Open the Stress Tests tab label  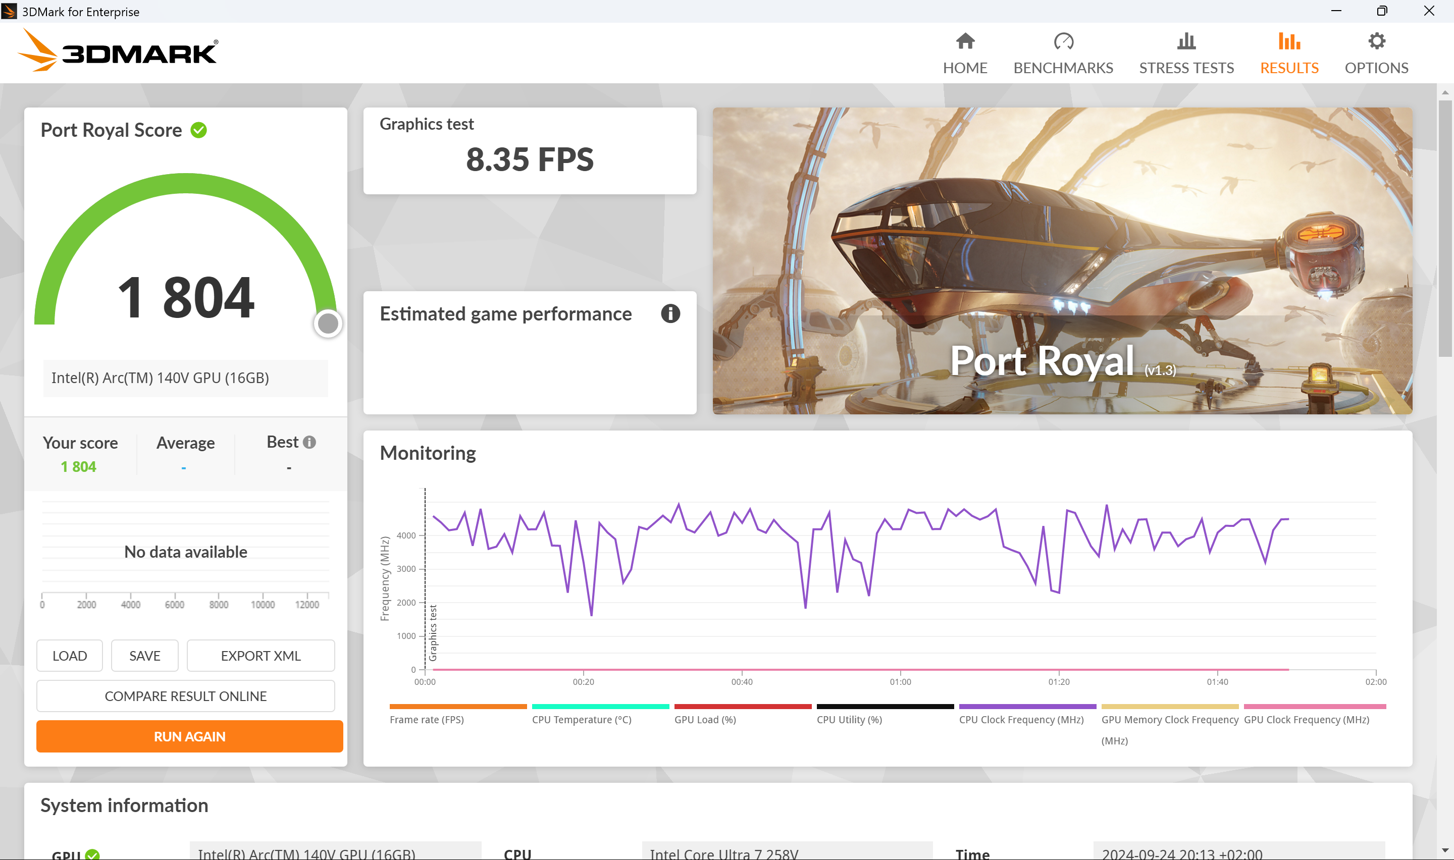click(x=1186, y=68)
